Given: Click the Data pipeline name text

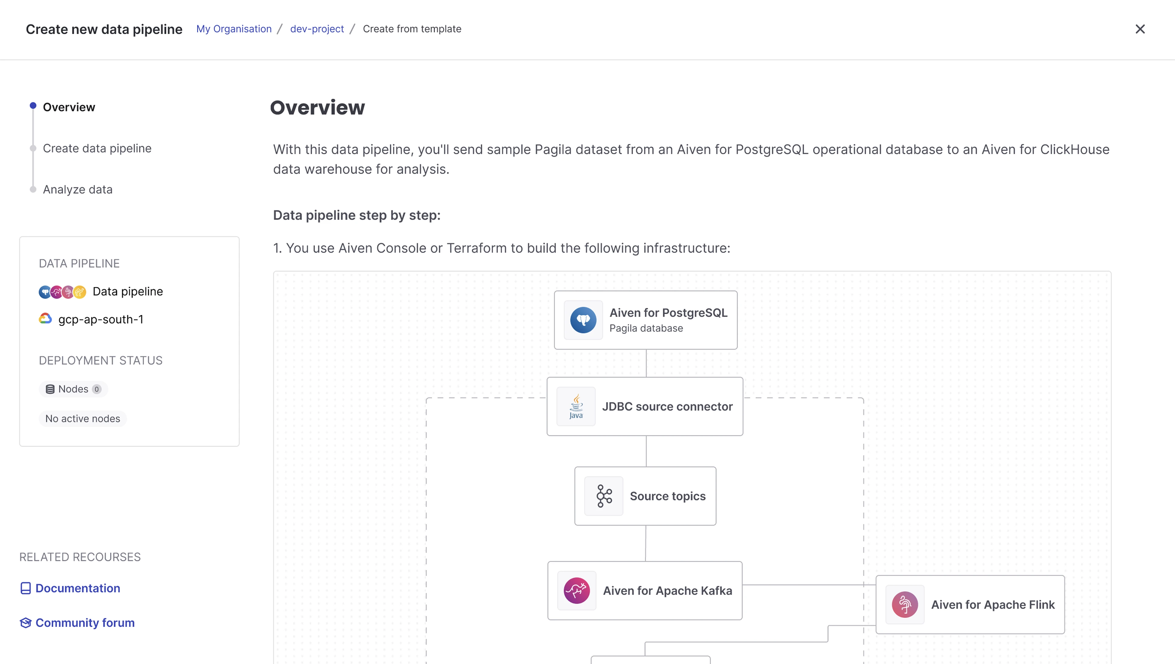Looking at the screenshot, I should click(128, 291).
